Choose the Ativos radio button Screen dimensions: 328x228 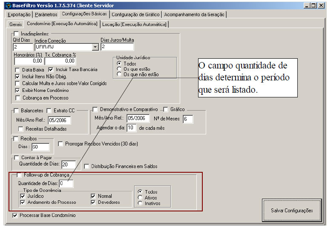[x=141, y=197]
